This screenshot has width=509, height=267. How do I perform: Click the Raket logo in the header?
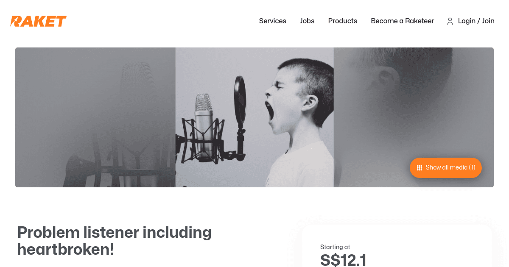pos(39,21)
